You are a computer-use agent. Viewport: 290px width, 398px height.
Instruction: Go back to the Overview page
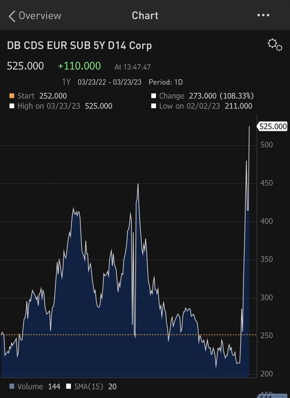point(40,16)
